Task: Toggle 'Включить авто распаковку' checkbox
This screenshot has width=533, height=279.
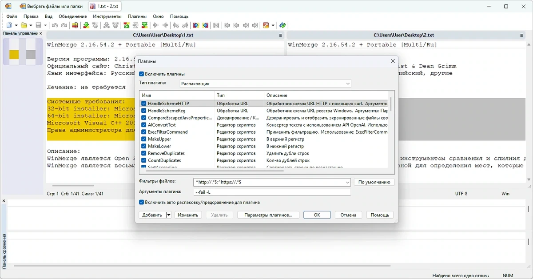Action: (x=142, y=202)
